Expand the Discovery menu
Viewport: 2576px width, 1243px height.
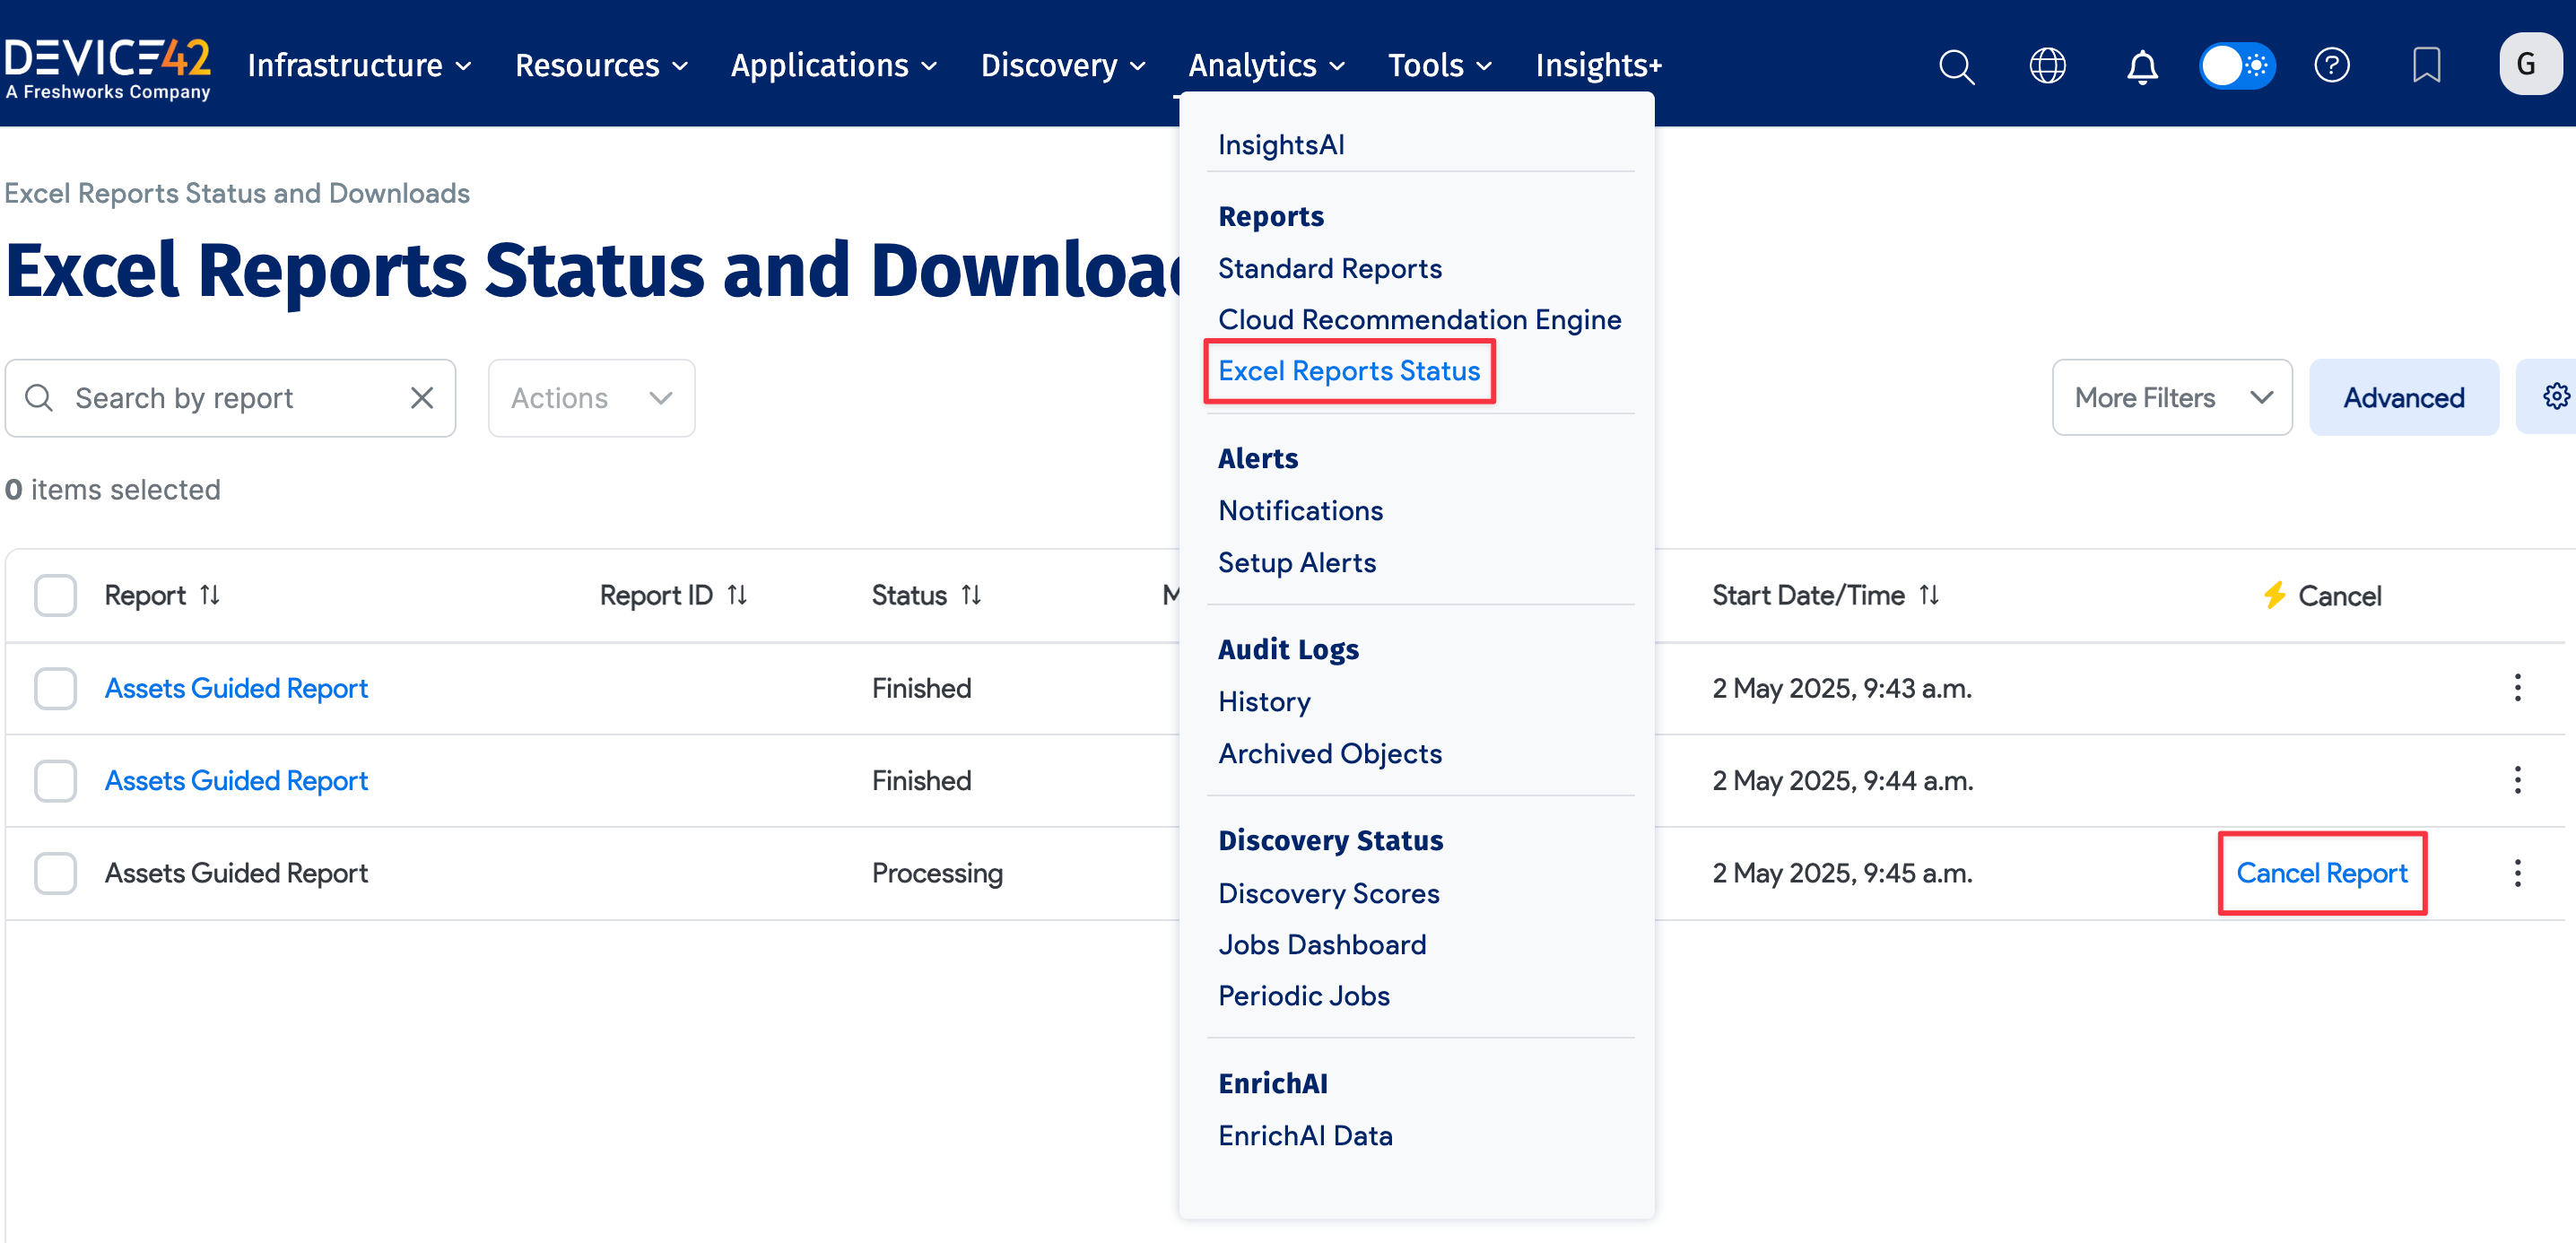click(1062, 66)
